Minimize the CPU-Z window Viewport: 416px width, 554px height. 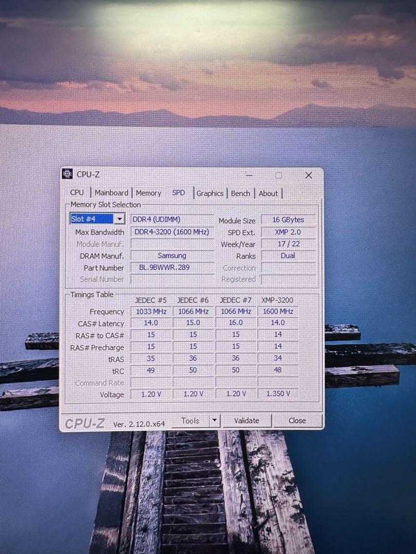[x=249, y=175]
